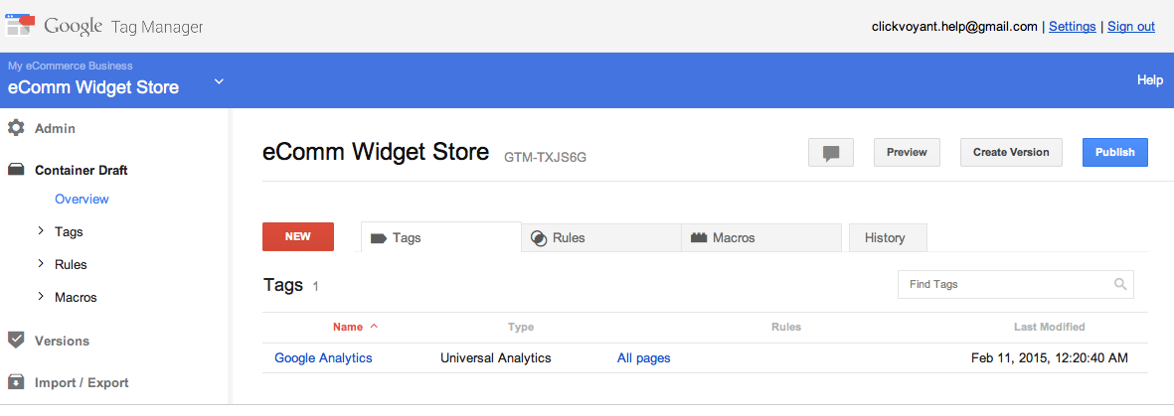Click the Versions checkmark icon

point(16,341)
